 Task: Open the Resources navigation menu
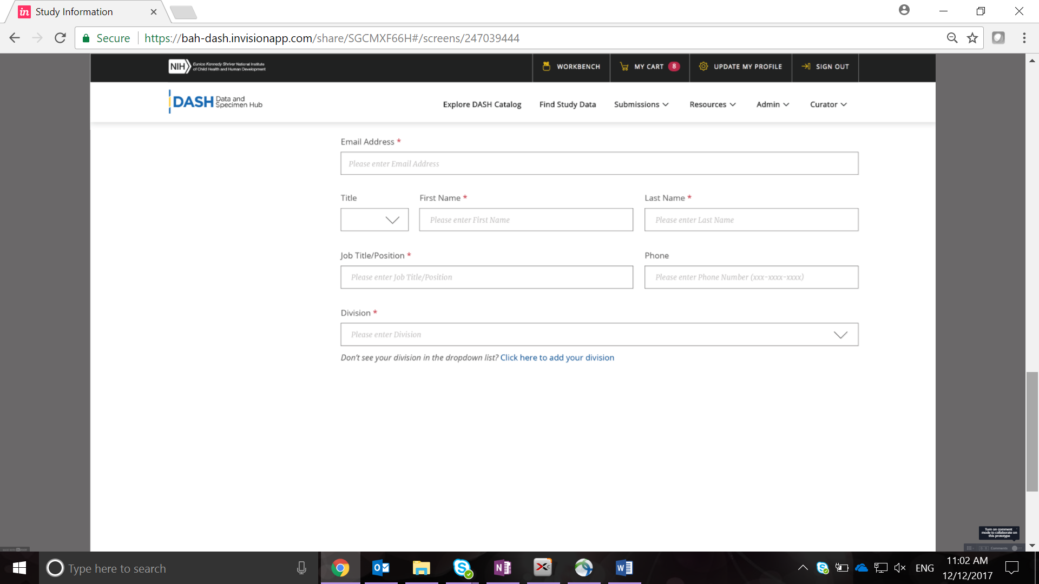712,104
